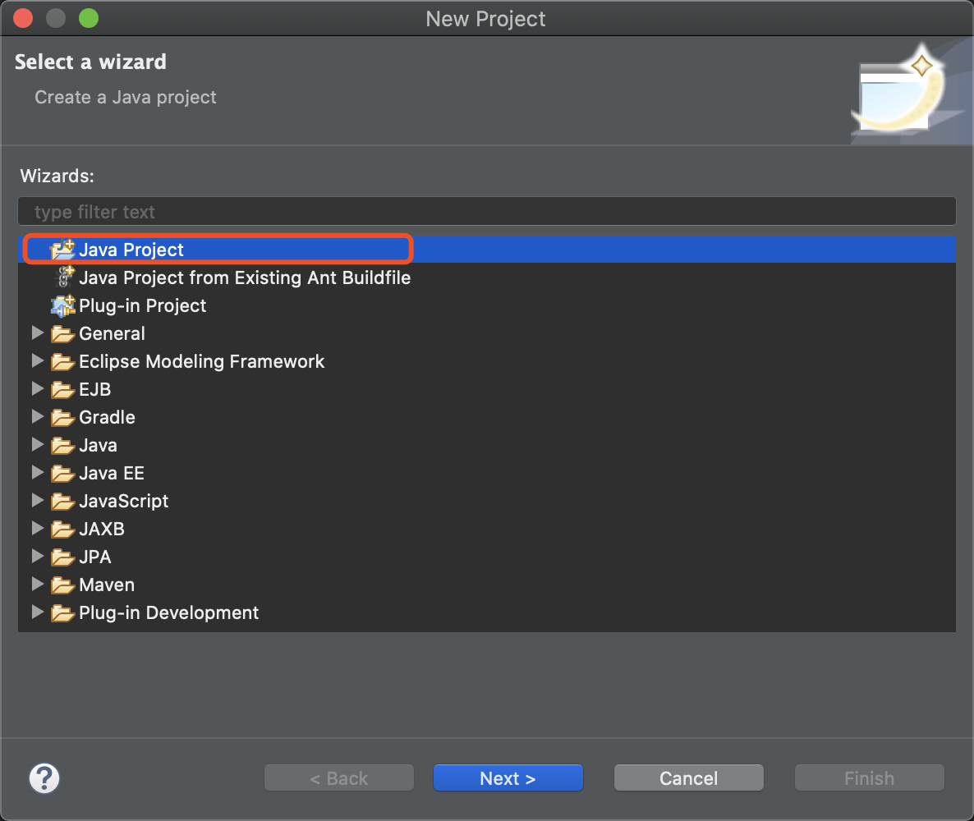
Task: Click the disabled Back button
Action: coord(339,778)
